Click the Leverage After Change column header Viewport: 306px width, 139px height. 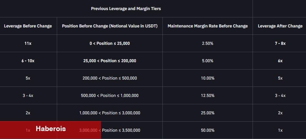[280, 26]
